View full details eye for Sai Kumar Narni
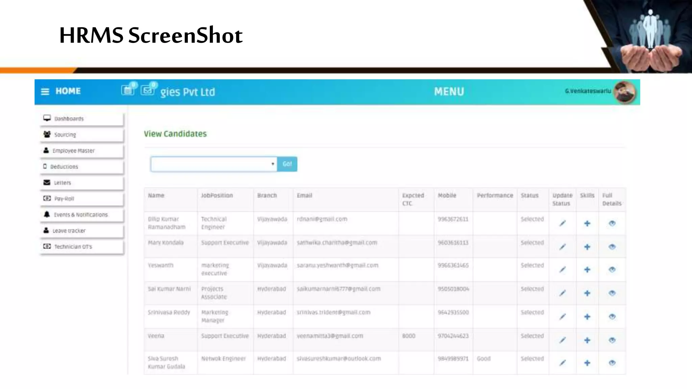 (x=612, y=293)
